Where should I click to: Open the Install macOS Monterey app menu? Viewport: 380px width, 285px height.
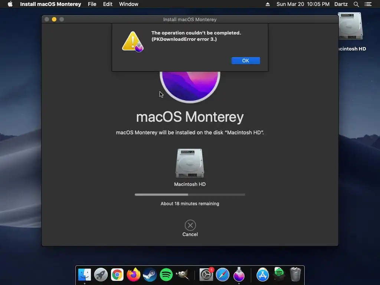pos(50,4)
